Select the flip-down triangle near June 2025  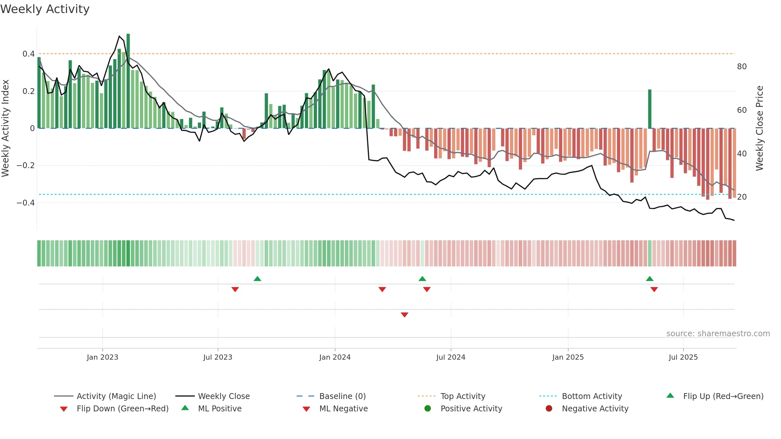click(654, 289)
